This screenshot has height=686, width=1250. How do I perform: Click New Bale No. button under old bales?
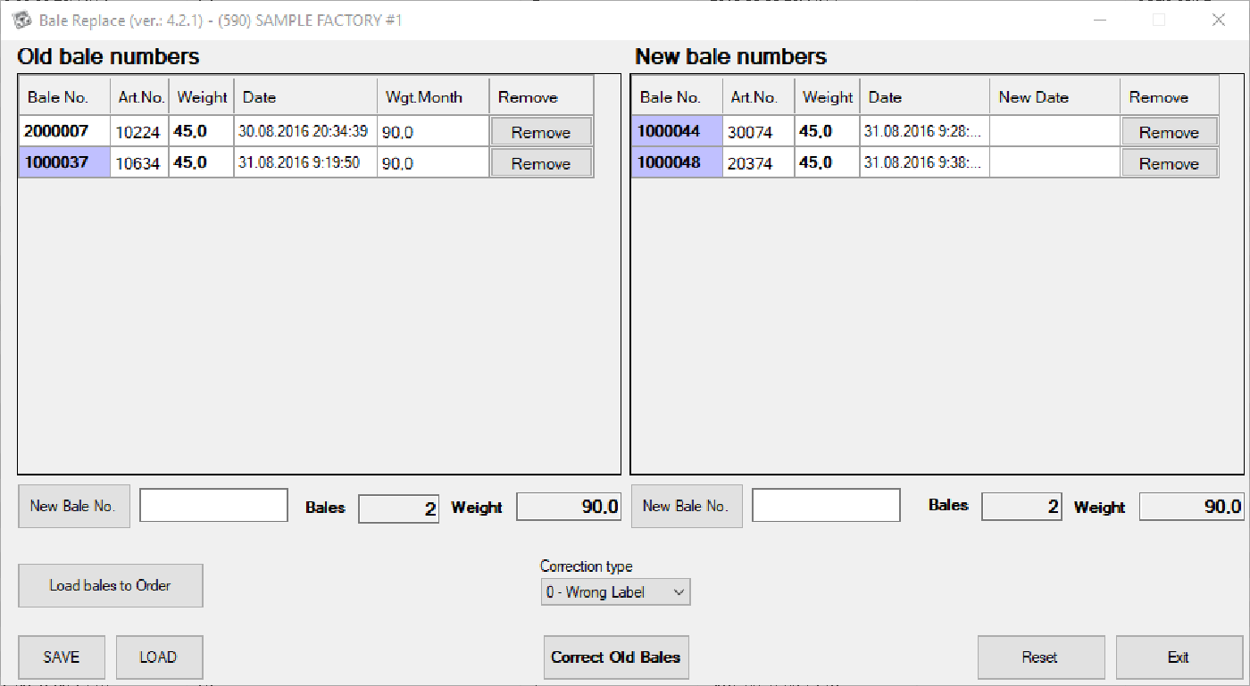73,506
